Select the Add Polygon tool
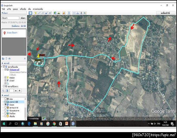177x138 pixels. click(39, 13)
